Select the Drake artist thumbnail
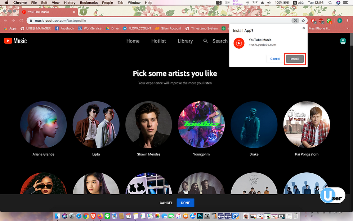 click(254, 125)
